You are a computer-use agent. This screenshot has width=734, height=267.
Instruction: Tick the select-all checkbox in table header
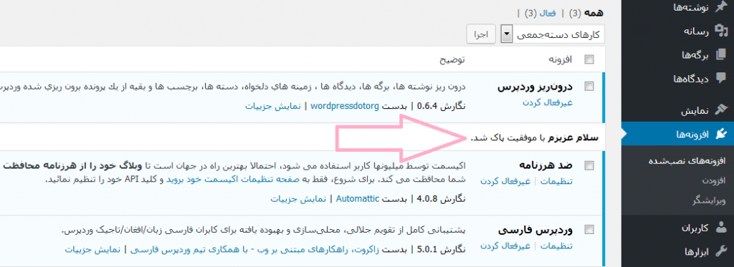coord(589,59)
